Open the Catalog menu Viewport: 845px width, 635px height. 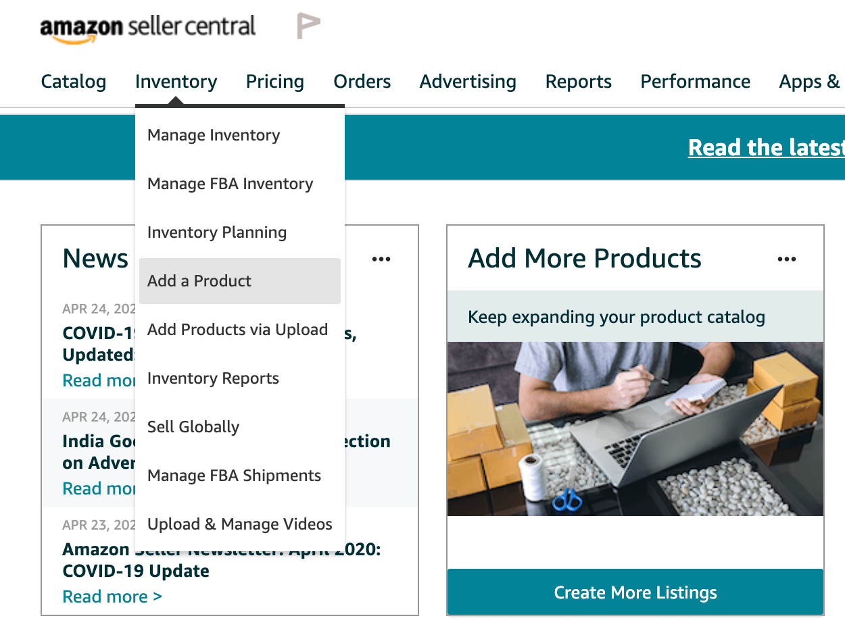click(x=74, y=82)
